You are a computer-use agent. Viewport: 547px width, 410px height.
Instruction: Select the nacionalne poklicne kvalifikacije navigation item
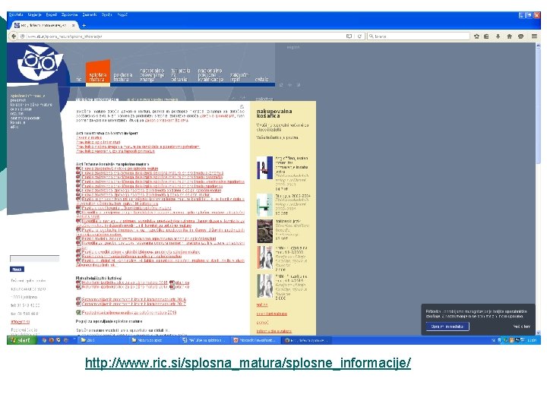tap(210, 75)
